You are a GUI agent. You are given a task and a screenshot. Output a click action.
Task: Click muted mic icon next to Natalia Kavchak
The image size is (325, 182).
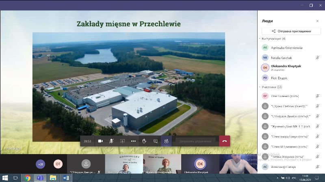pyautogui.click(x=317, y=58)
